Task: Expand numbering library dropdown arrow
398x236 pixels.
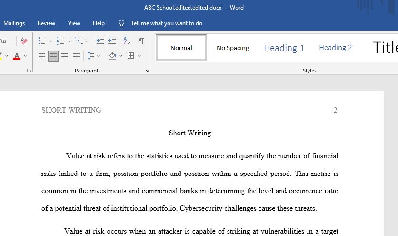Action: pos(69,41)
